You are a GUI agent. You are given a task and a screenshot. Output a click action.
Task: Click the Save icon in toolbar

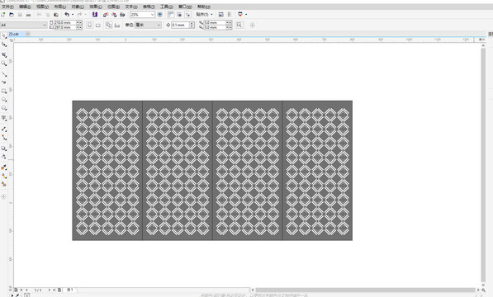[20, 15]
